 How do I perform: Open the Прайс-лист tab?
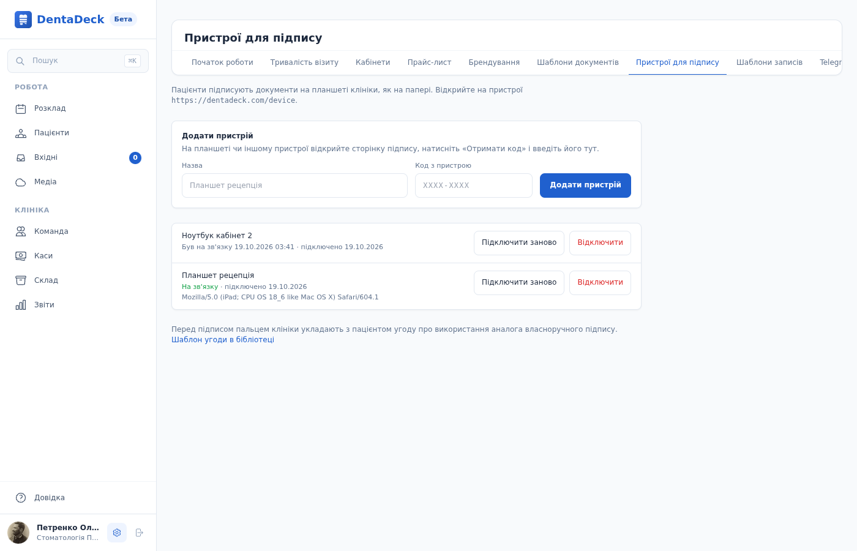click(430, 62)
